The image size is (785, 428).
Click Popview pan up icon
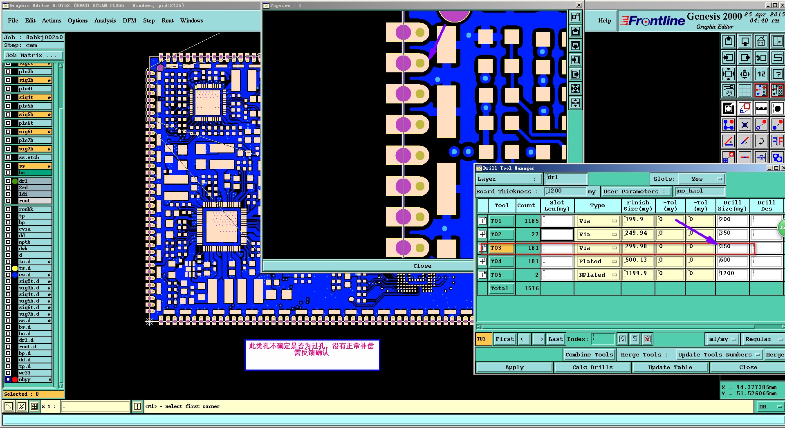tap(575, 31)
